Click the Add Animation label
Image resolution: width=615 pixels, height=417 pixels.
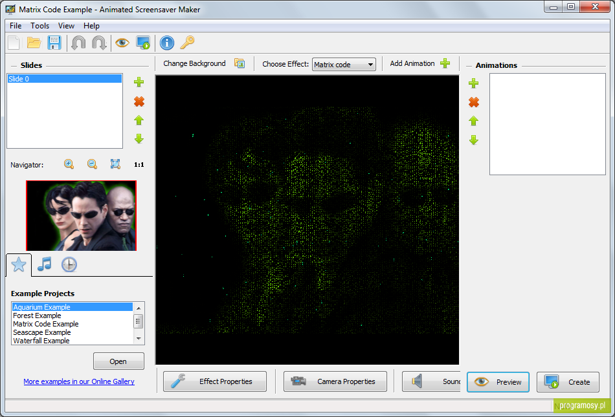click(412, 63)
